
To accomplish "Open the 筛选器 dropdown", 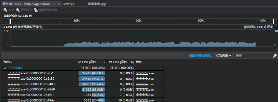I will click(x=223, y=56).
